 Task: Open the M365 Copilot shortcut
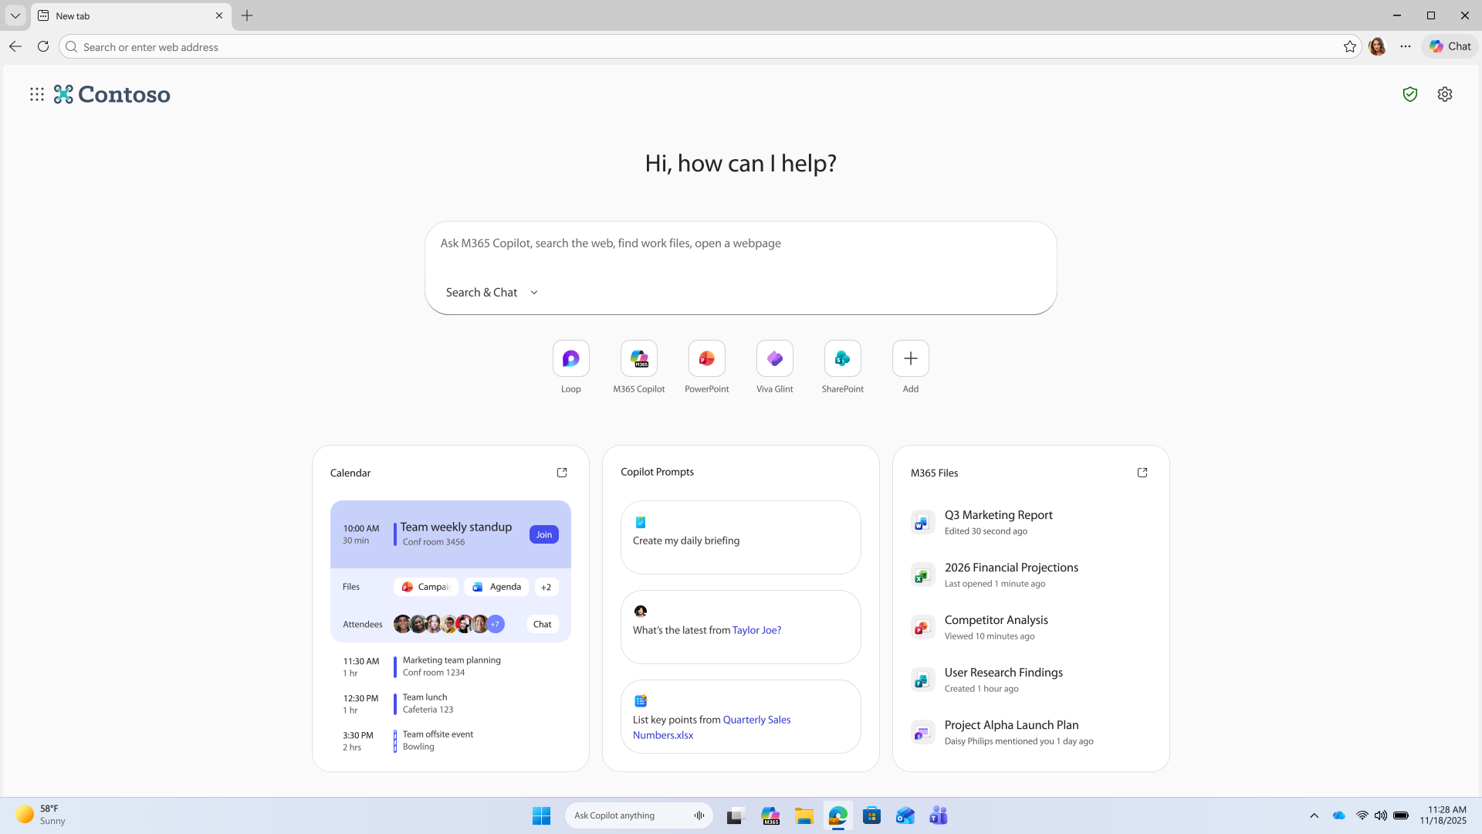pyautogui.click(x=638, y=358)
